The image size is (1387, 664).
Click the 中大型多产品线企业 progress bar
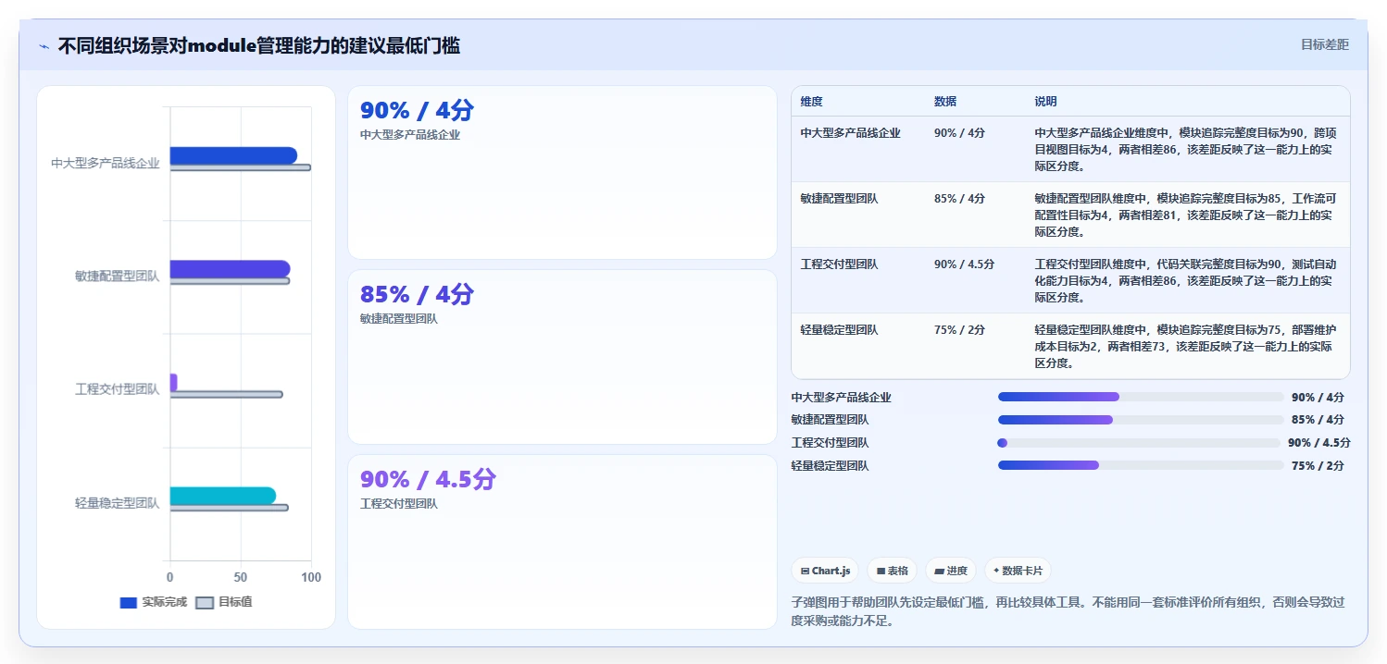1139,397
